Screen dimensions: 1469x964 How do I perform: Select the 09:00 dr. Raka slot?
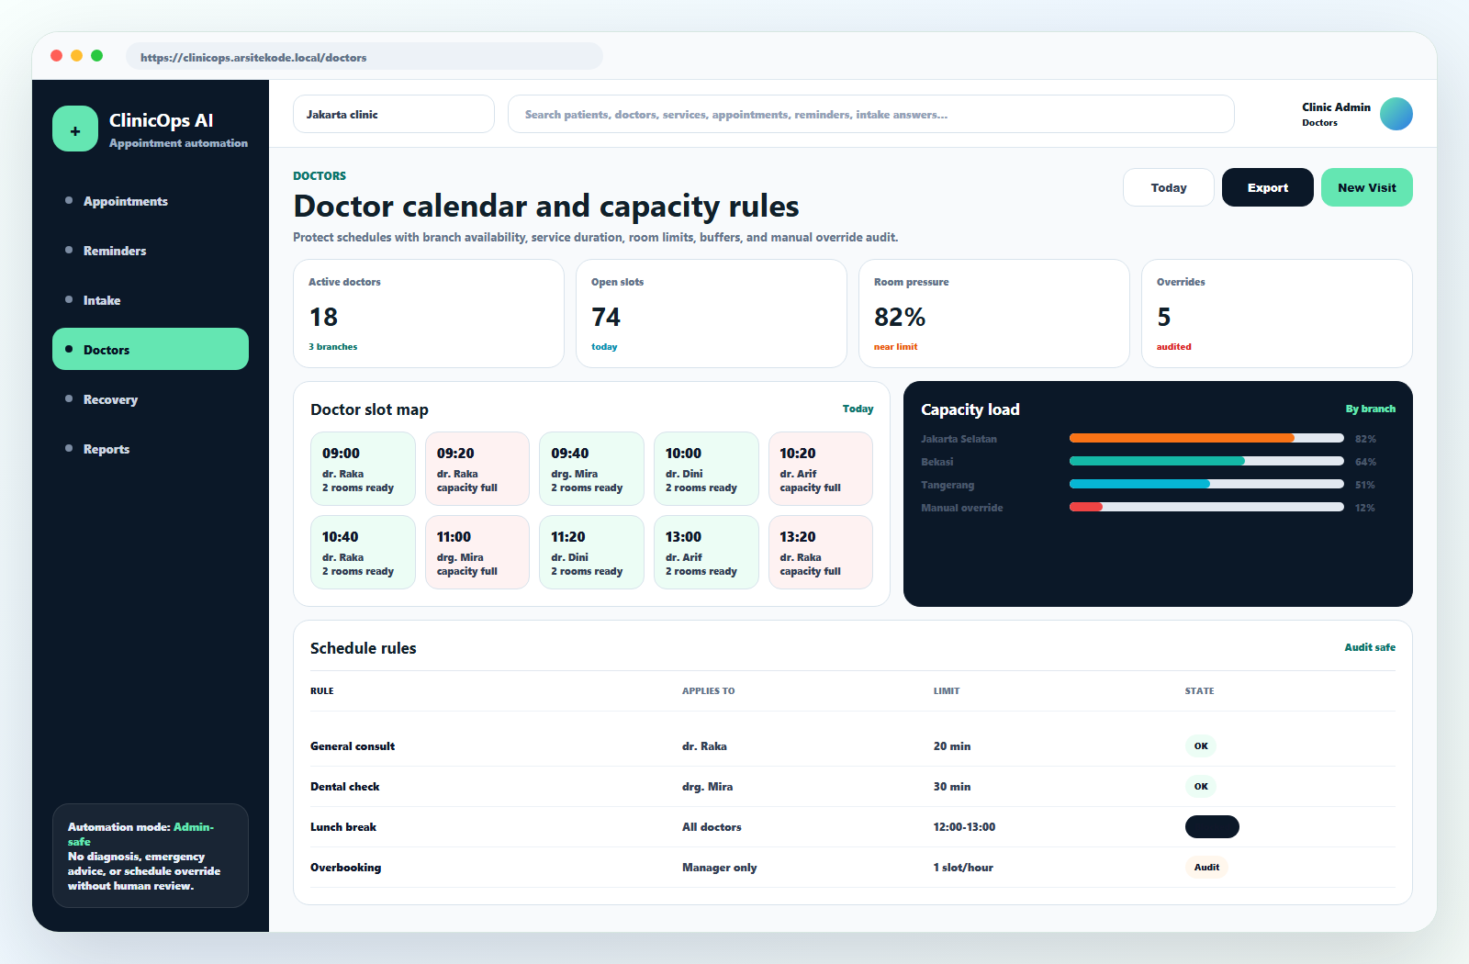coord(363,468)
